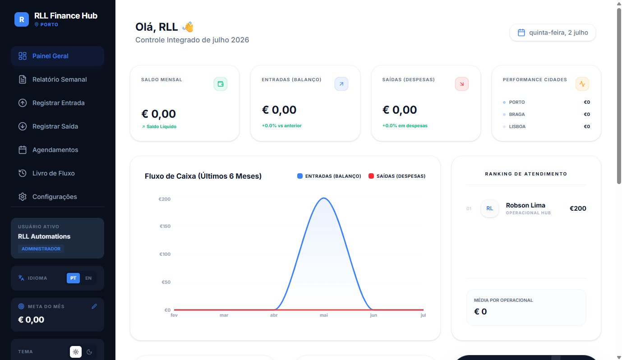622x360 pixels.
Task: Click the red arrow icon in Saídas card
Action: tap(462, 84)
